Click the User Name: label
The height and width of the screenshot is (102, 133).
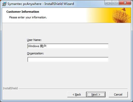(x=34, y=40)
